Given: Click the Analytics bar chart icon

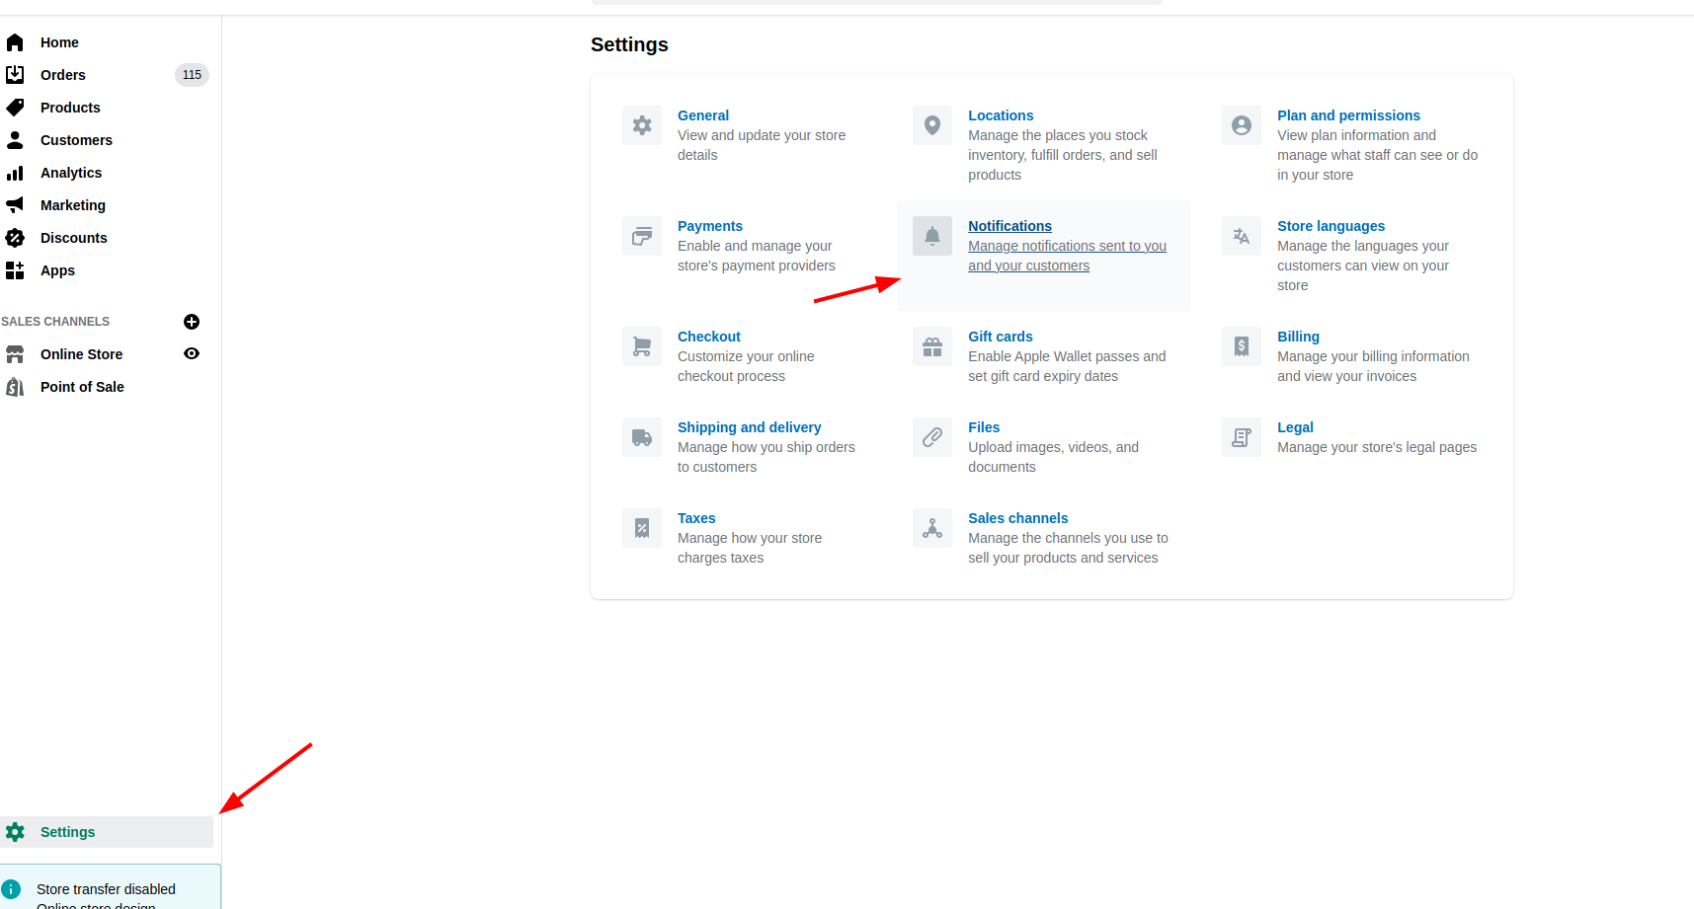Looking at the screenshot, I should tap(15, 173).
